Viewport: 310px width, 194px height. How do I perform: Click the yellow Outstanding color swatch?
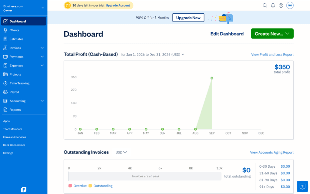(90, 186)
